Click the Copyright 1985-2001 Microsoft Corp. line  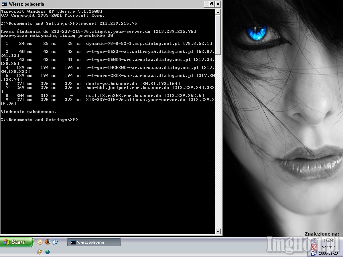[x=53, y=15]
